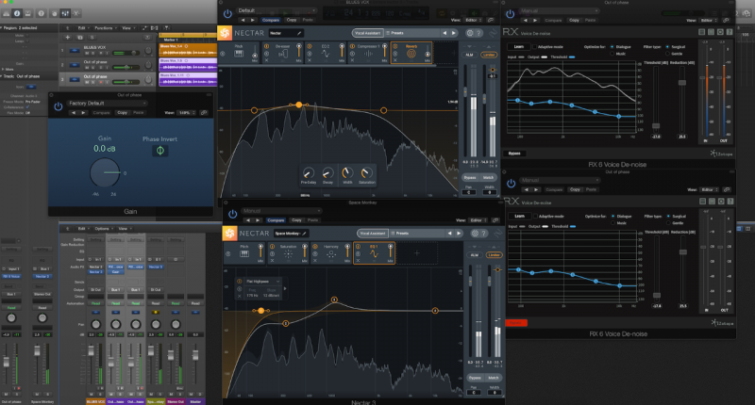
Task: Select the Compressor 1 module in upper Nectar
Action: coord(368,52)
